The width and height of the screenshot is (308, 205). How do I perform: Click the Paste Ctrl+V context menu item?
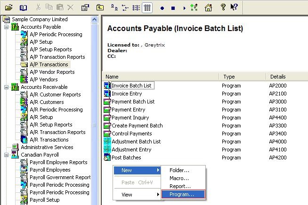(137, 182)
